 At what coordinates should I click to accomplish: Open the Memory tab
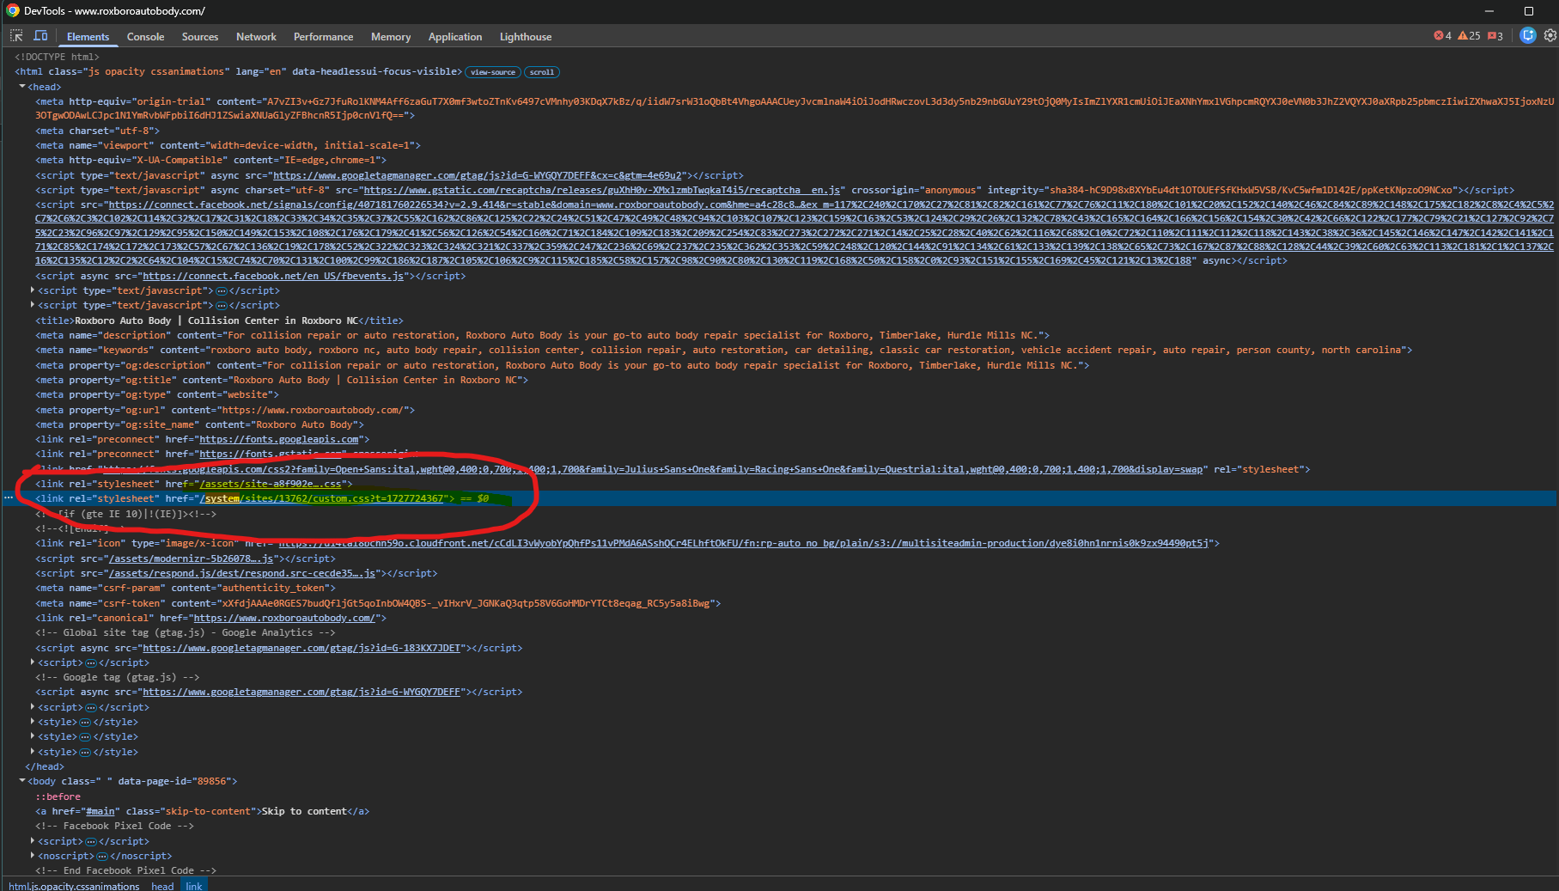pos(391,37)
